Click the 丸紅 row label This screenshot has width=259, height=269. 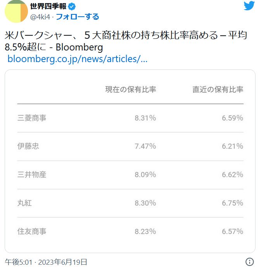25,203
